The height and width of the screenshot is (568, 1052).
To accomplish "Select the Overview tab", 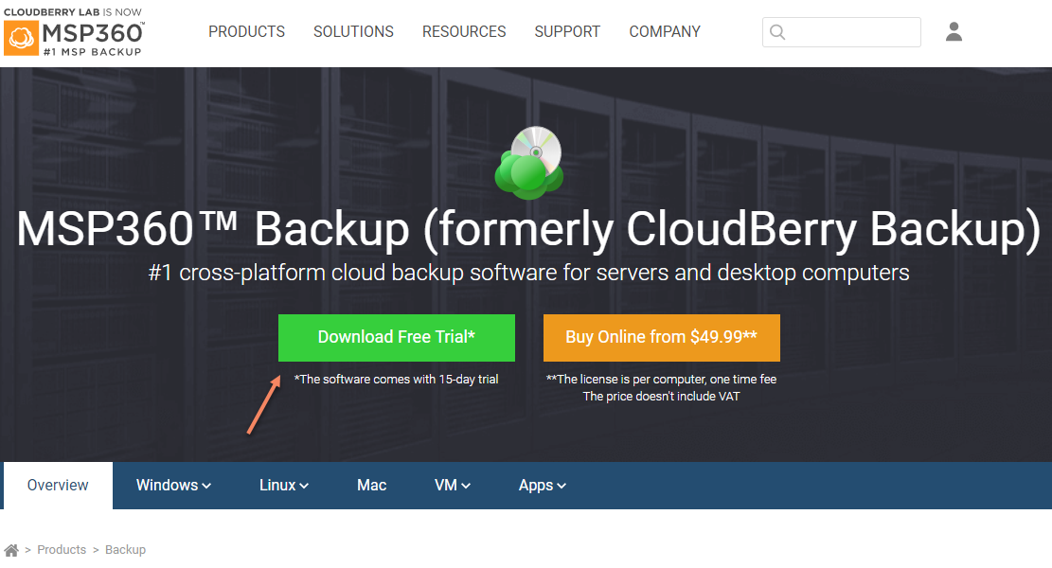I will [58, 486].
